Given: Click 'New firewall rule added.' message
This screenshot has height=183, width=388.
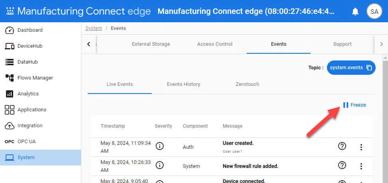Looking at the screenshot, I should click(x=250, y=166).
